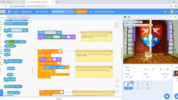This screenshot has width=178, height=100.
Task: Delete the Запустите скрипт comment
Action: point(112,51)
